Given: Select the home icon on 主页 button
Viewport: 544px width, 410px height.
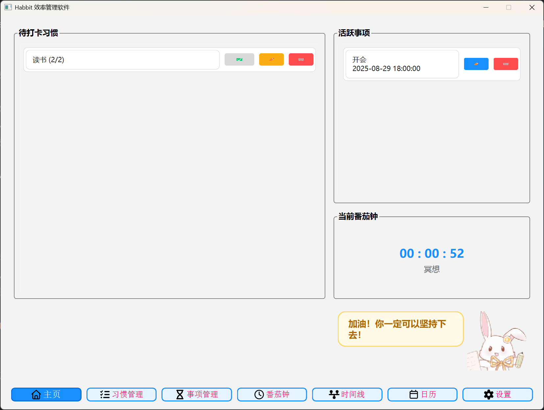Looking at the screenshot, I should tap(36, 394).
